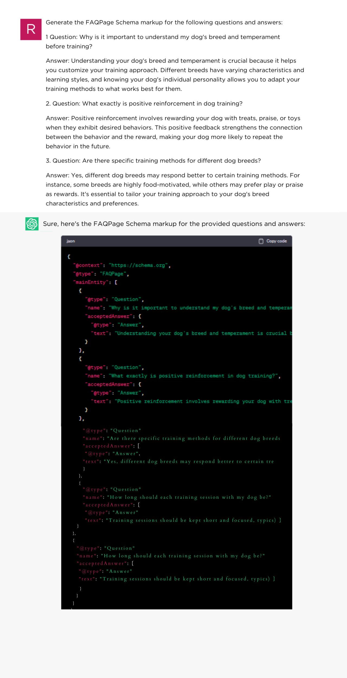Screen dimensions: 347x678
Task: Click the reply text "Sure, here's the FAQPage Schema"
Action: coord(174,224)
